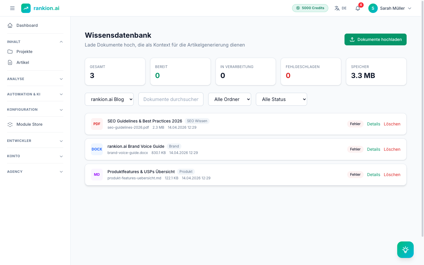Open Details for Brand Voice Guide

point(374,149)
